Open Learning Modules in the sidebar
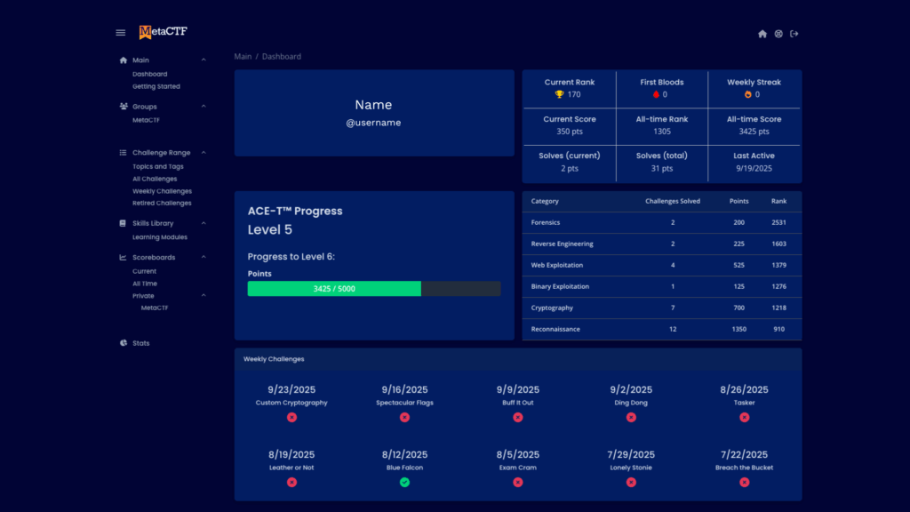Viewport: 910px width, 512px height. coord(160,237)
